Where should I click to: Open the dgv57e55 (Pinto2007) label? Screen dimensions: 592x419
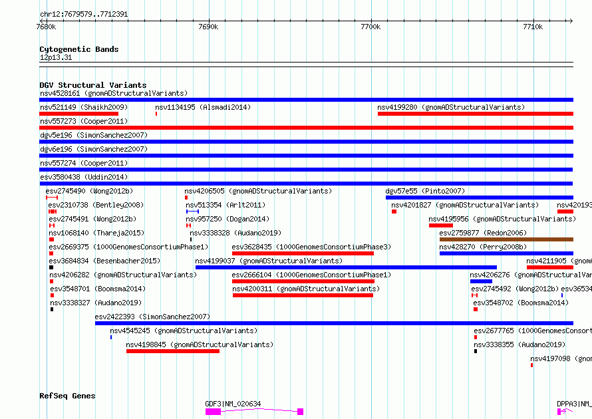(x=425, y=191)
